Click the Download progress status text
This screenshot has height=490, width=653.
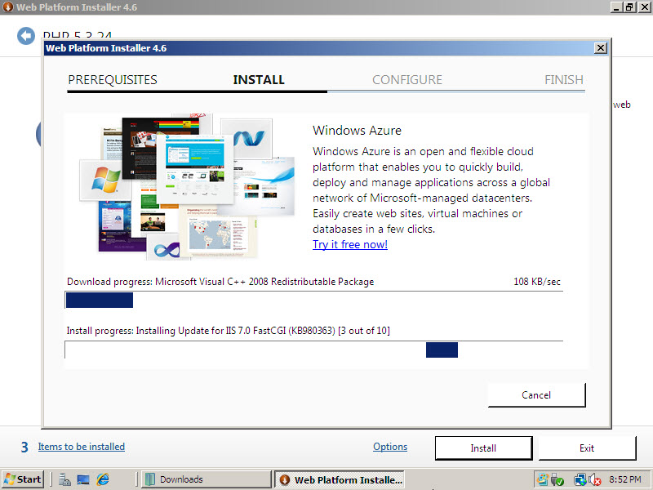tap(220, 282)
